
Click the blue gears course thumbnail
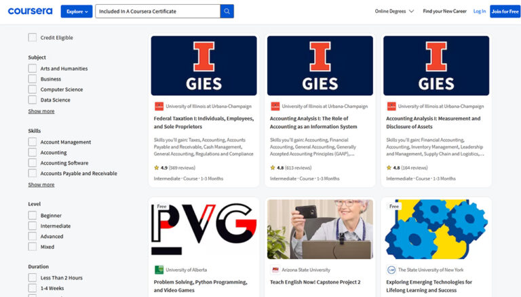tap(436, 229)
